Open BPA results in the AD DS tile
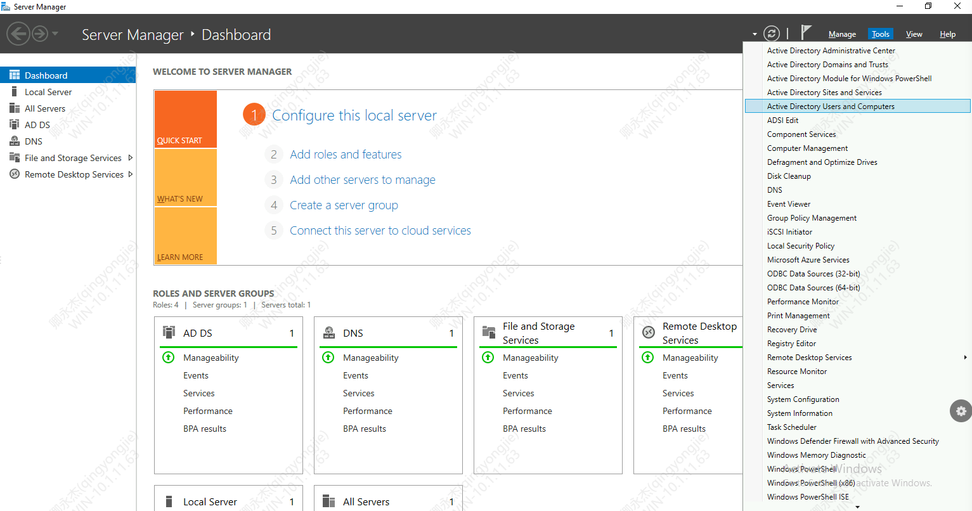Viewport: 972px width, 511px height. click(205, 429)
